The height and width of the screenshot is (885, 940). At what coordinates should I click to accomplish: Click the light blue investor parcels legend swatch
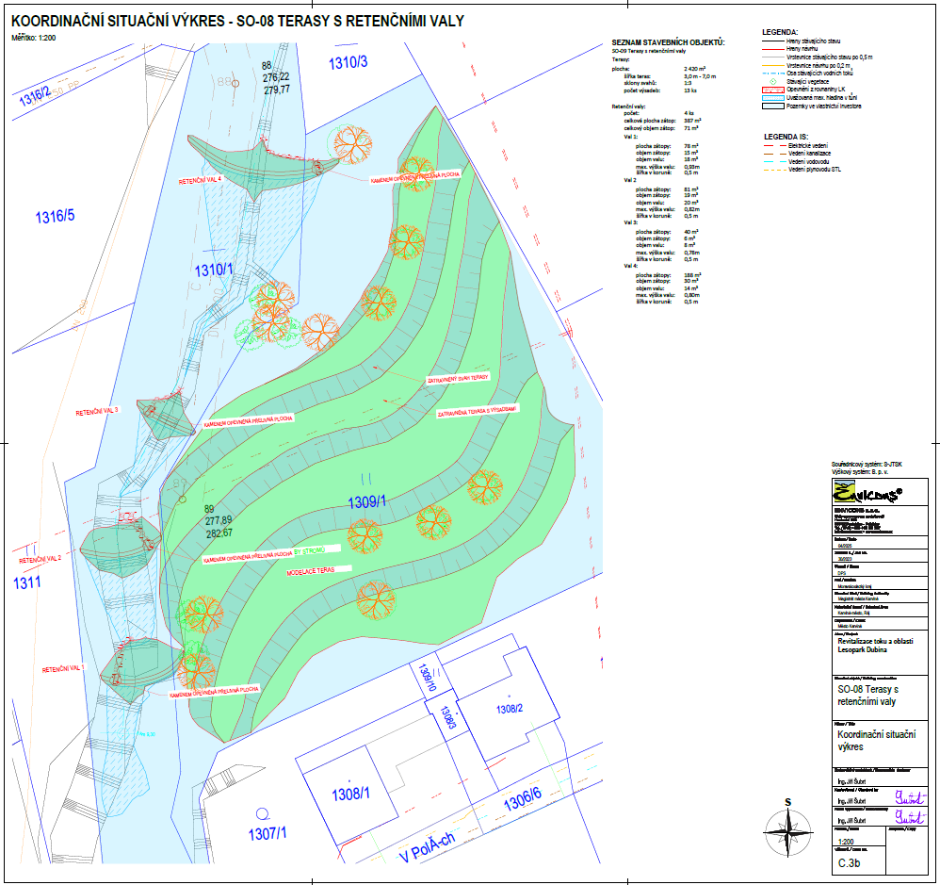[773, 107]
